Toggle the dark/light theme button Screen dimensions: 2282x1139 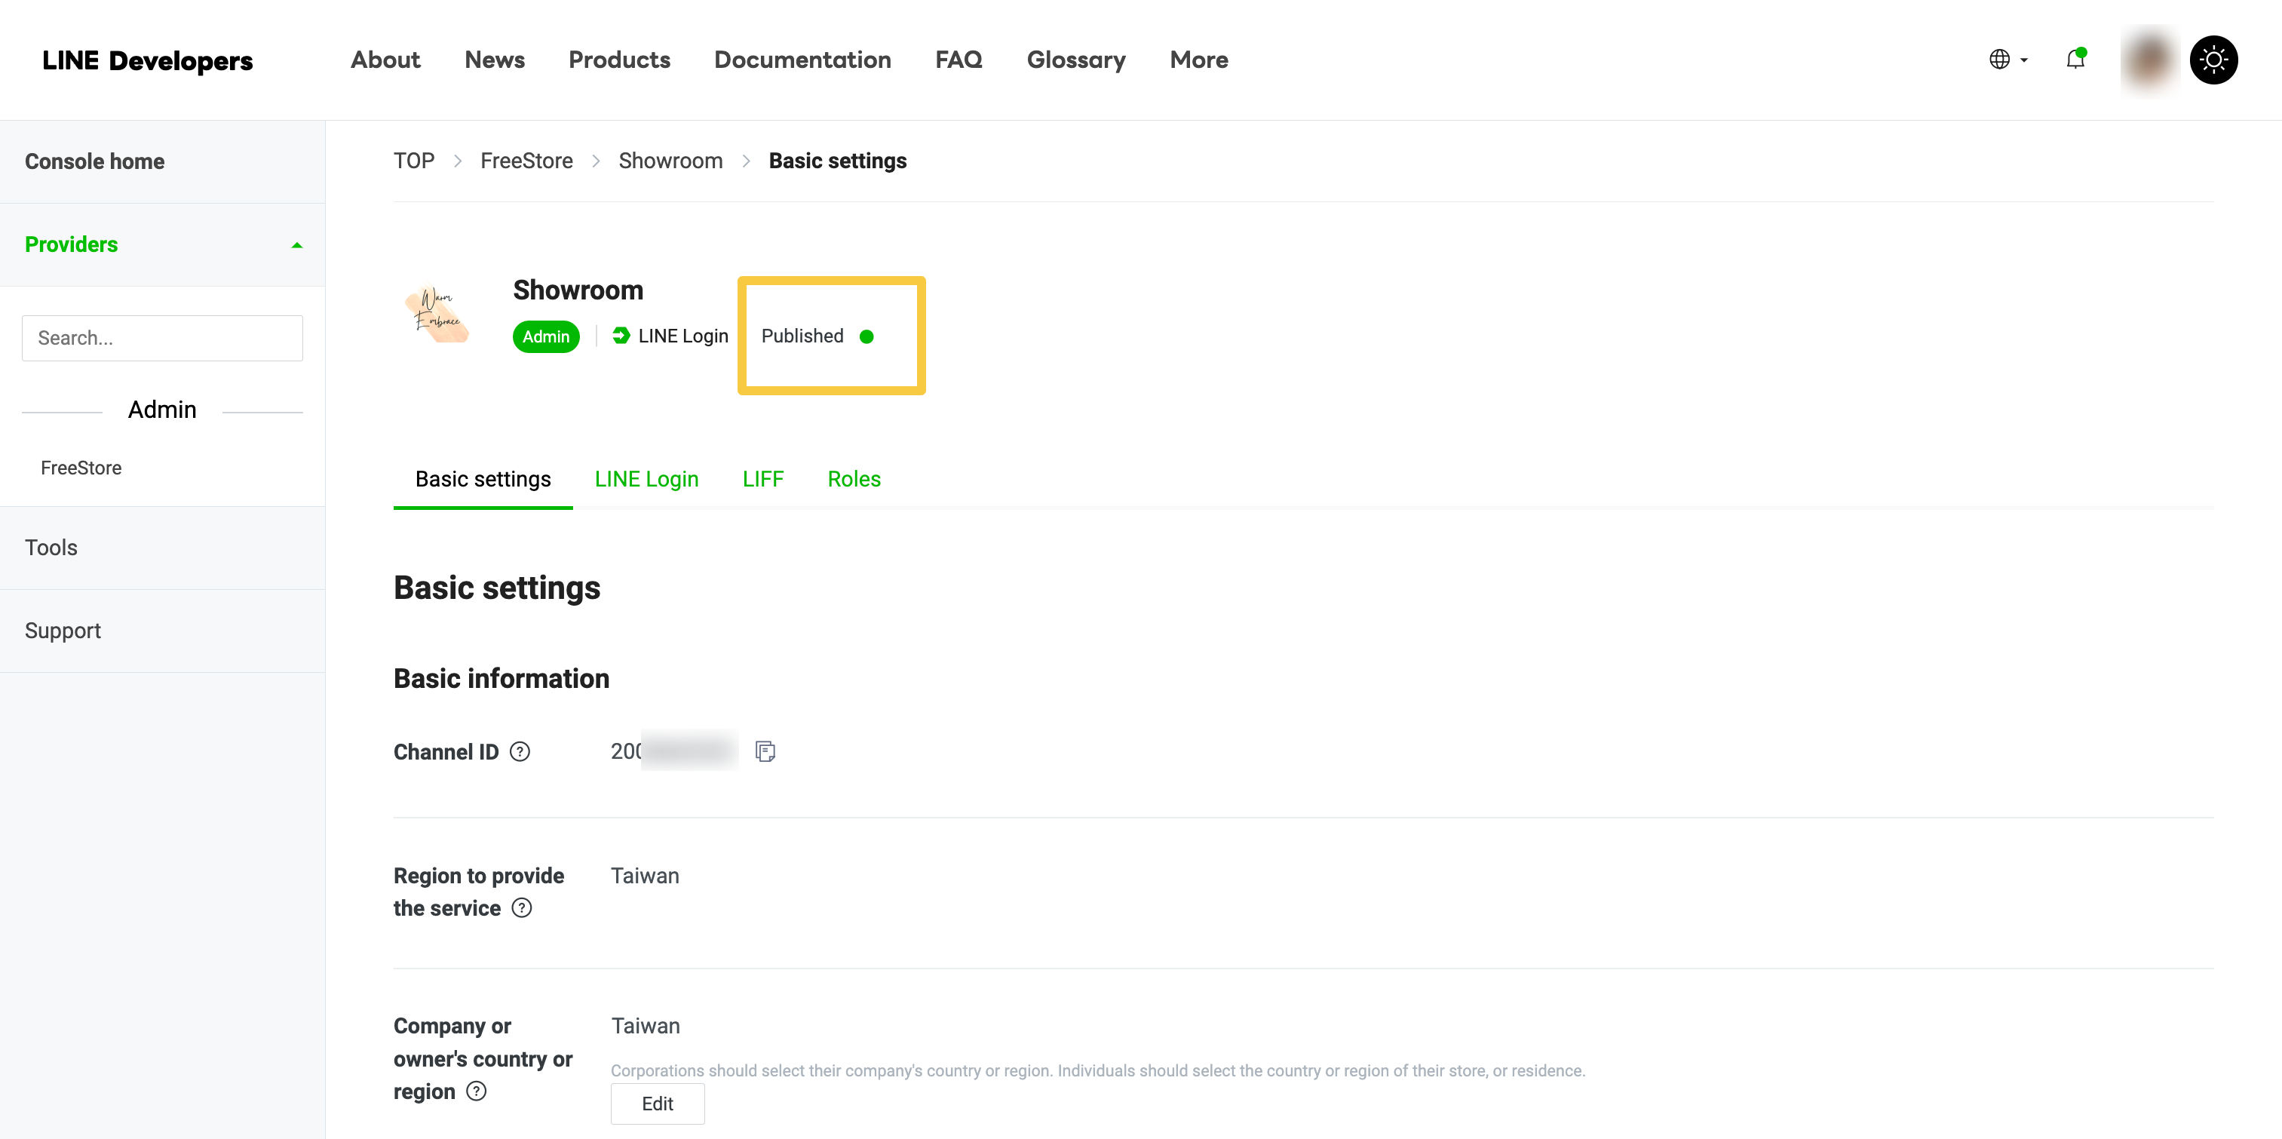coord(2213,60)
